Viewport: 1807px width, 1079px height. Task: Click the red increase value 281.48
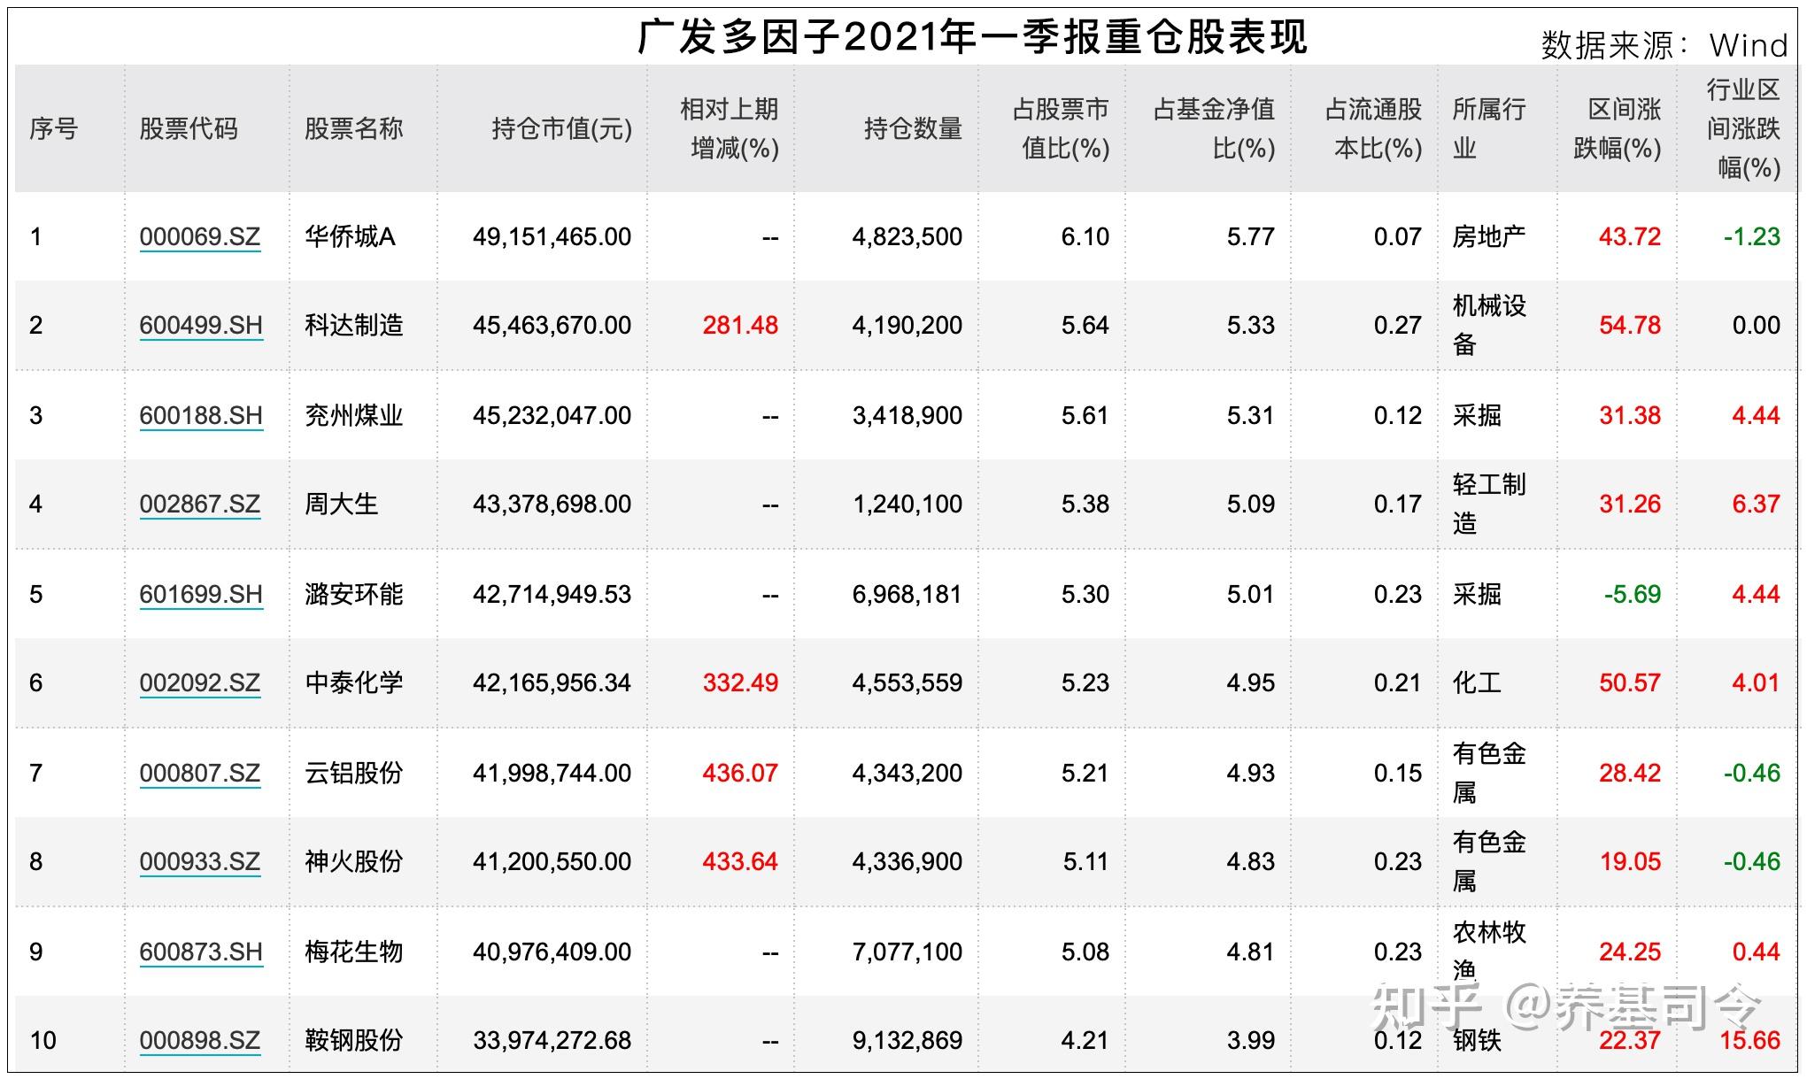pos(741,326)
